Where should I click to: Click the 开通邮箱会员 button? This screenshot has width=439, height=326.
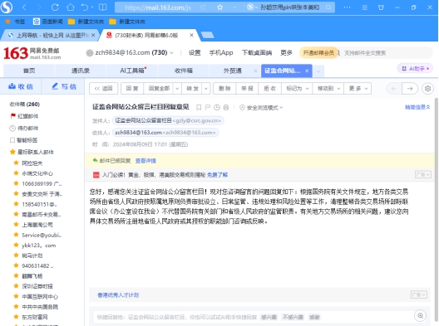tap(318, 53)
